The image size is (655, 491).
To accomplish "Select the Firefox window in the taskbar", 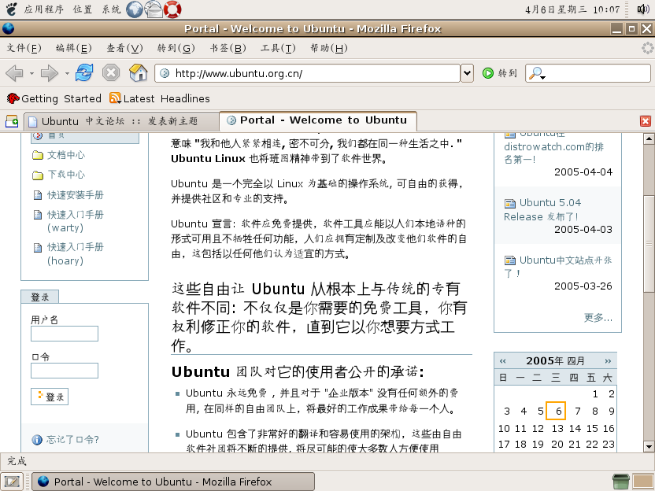I will pos(173,482).
